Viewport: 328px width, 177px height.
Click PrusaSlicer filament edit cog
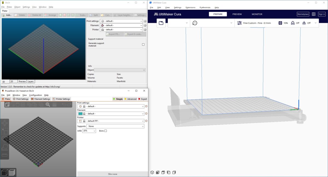pos(146,114)
